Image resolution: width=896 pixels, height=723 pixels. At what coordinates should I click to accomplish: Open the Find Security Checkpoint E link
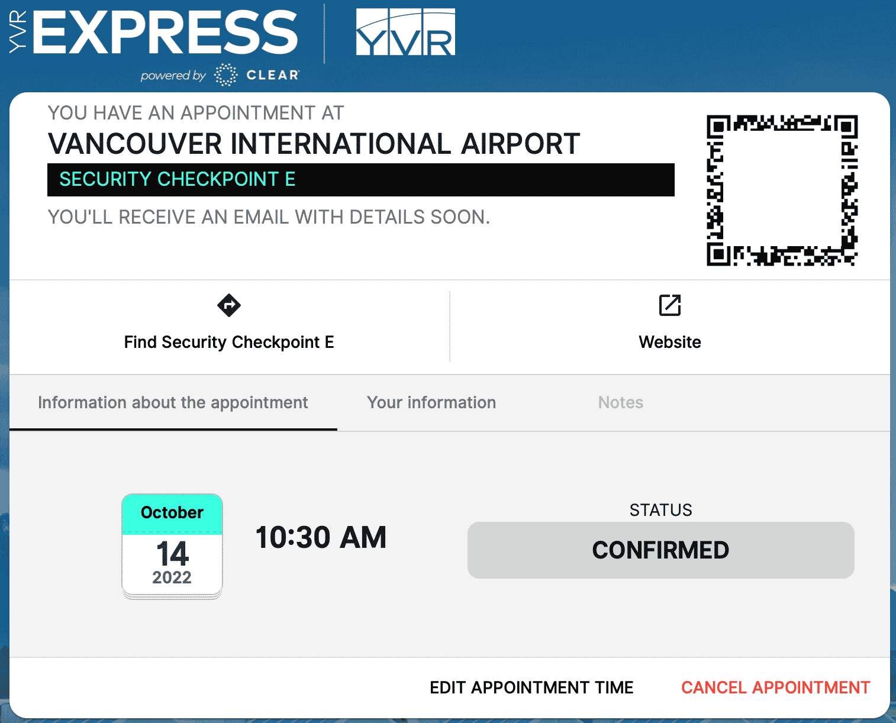click(x=229, y=342)
